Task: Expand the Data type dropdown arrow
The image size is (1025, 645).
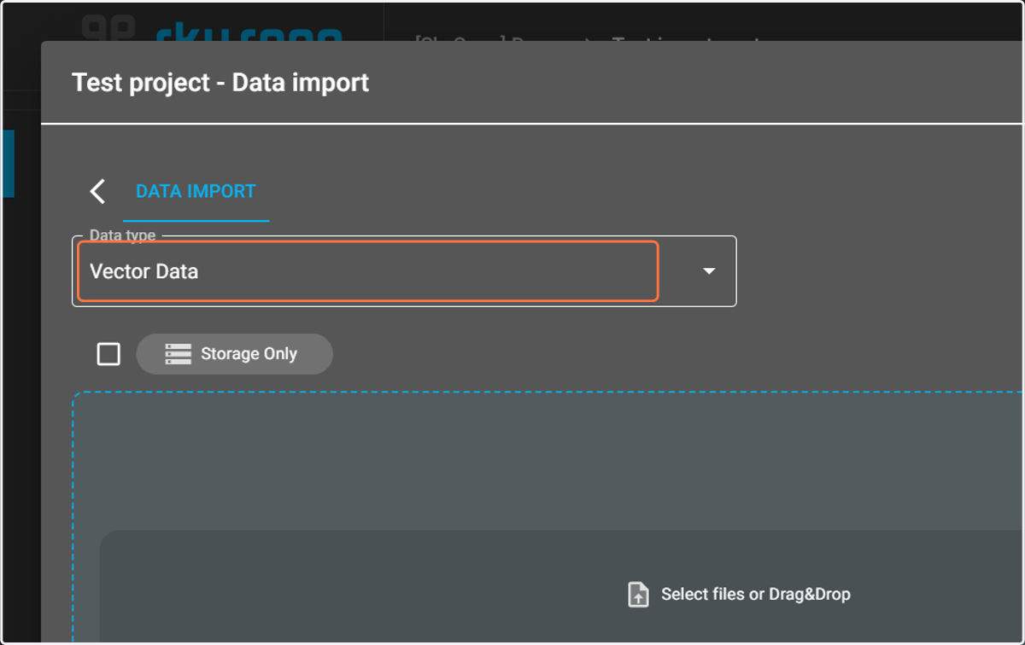Action: pyautogui.click(x=708, y=271)
